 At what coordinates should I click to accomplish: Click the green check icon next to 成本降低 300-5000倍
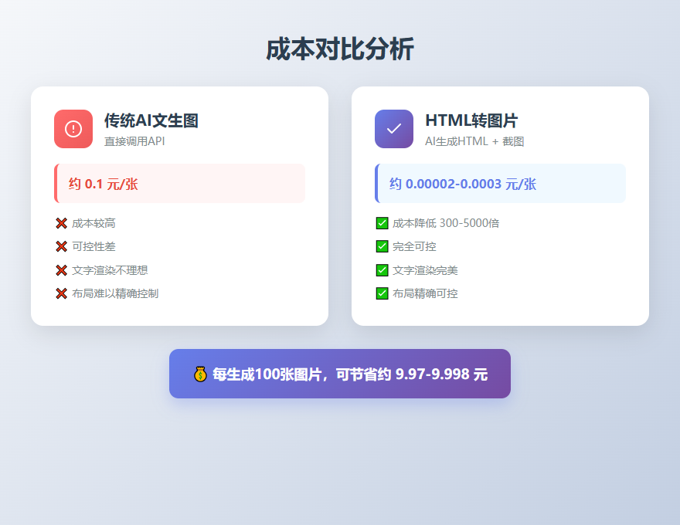pyautogui.click(x=382, y=222)
